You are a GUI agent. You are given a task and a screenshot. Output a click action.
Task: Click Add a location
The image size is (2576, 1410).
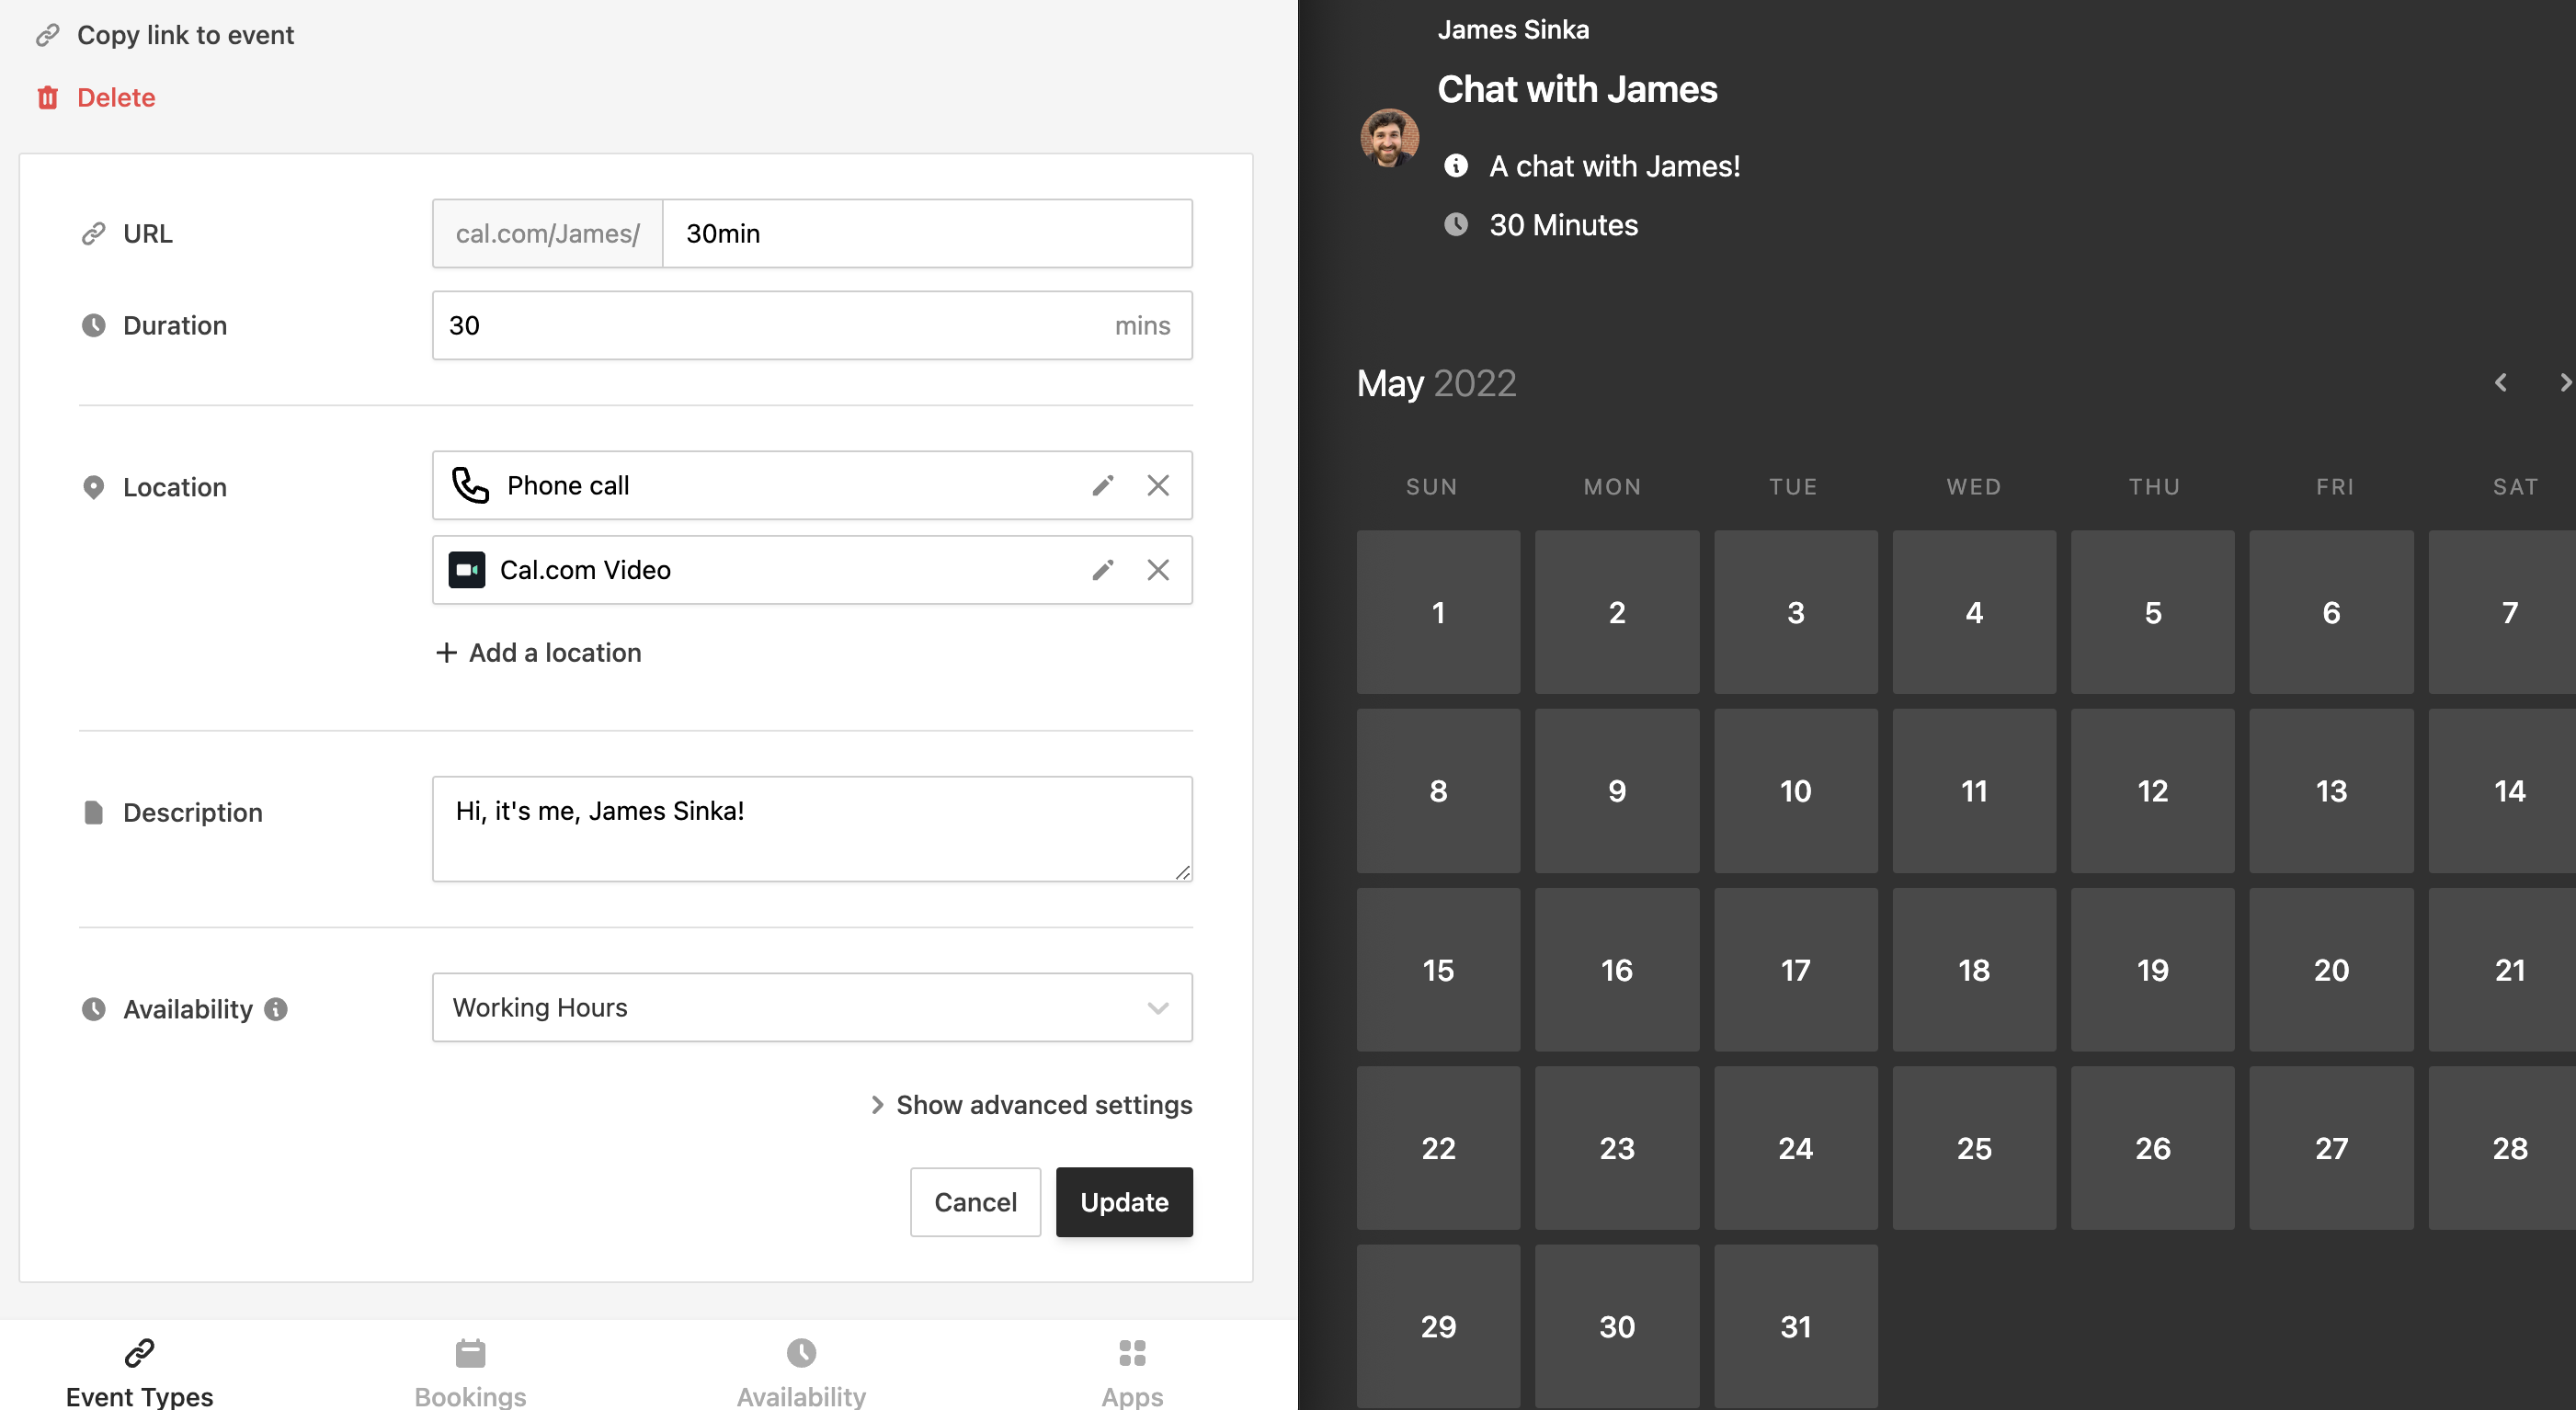[539, 652]
